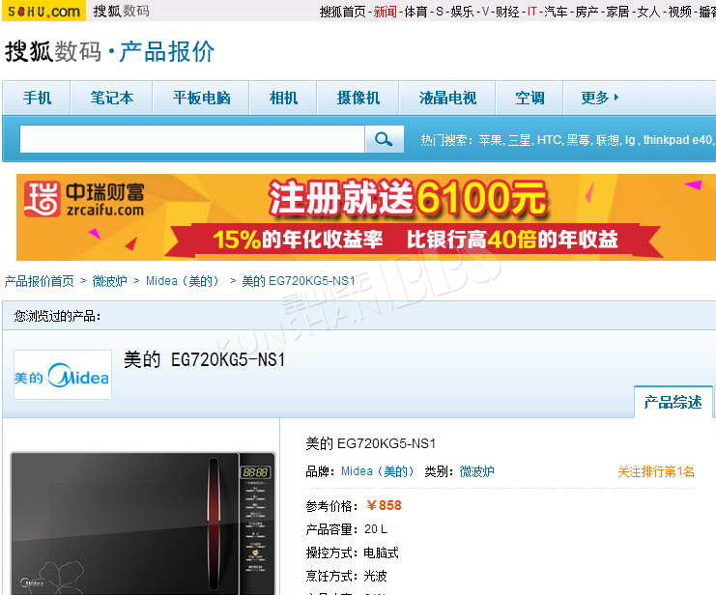Open the 空调 category tab
Screen dimensions: 716x595
point(530,98)
